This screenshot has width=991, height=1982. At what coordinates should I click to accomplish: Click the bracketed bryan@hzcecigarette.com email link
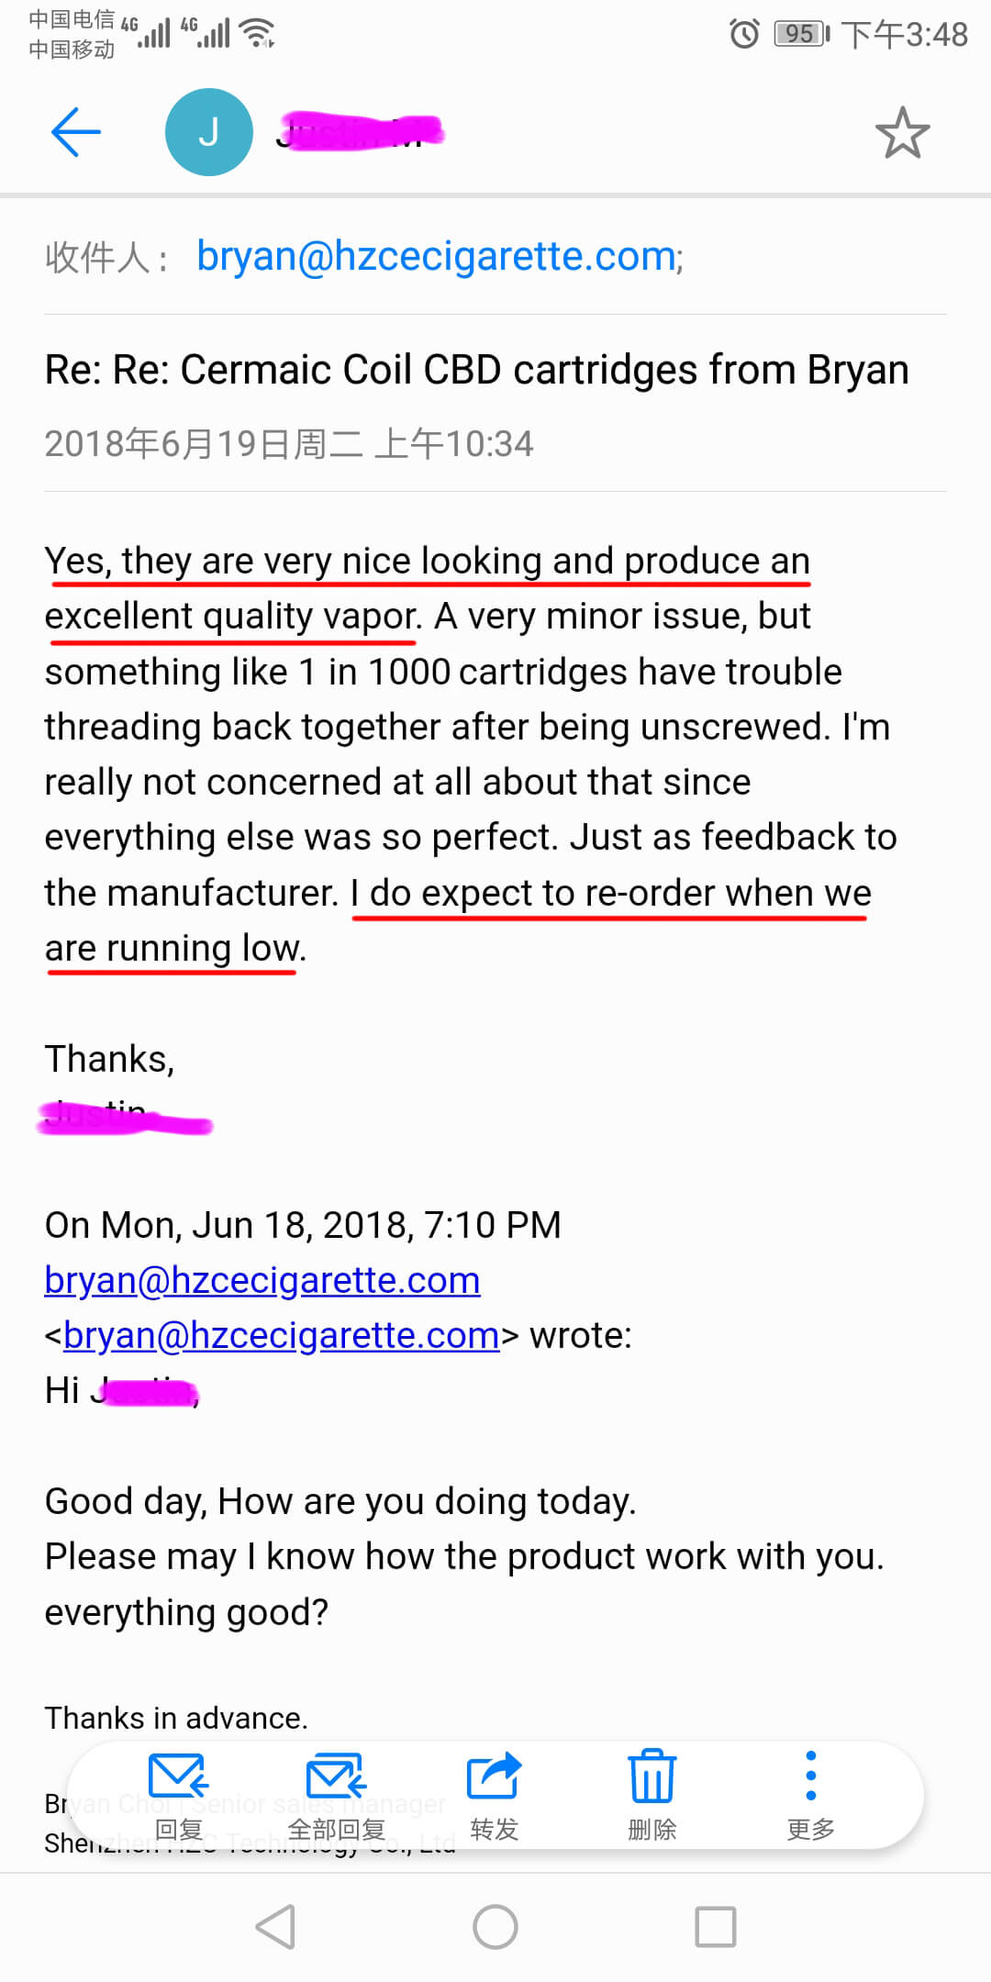(x=282, y=1336)
